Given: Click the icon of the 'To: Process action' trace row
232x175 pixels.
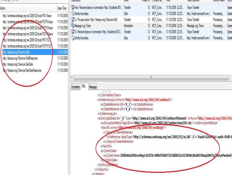Looking at the screenshot, I should pos(72,20).
